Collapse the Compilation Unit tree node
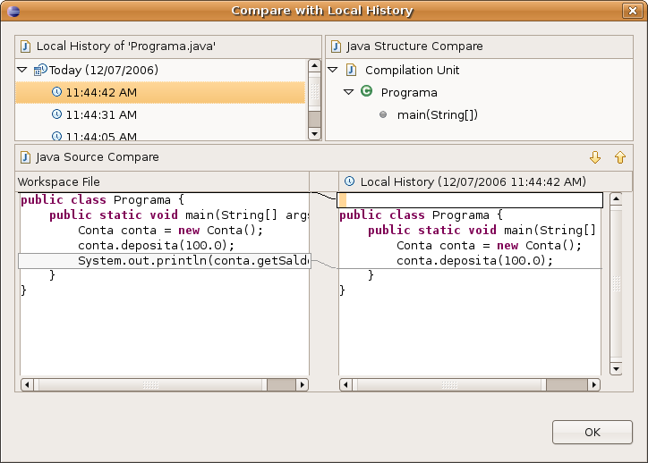648x463 pixels. tap(333, 70)
